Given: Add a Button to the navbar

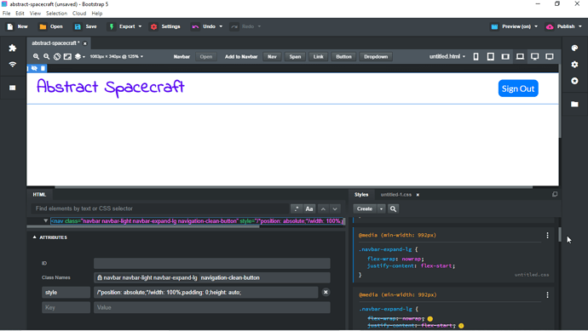Looking at the screenshot, I should [x=343, y=57].
